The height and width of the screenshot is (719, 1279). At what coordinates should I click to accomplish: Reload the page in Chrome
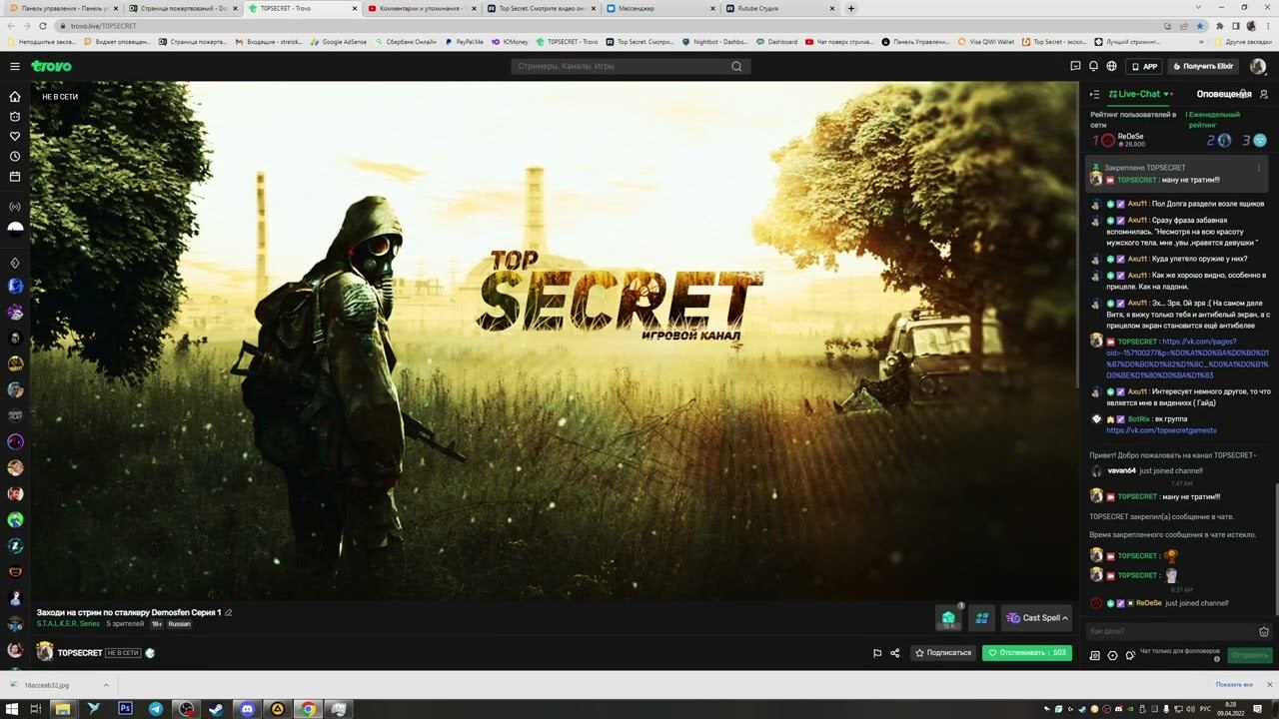pyautogui.click(x=43, y=26)
